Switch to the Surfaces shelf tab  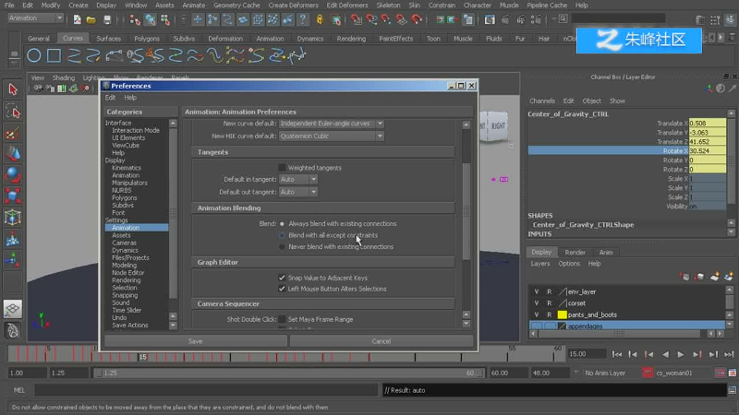[x=109, y=39]
